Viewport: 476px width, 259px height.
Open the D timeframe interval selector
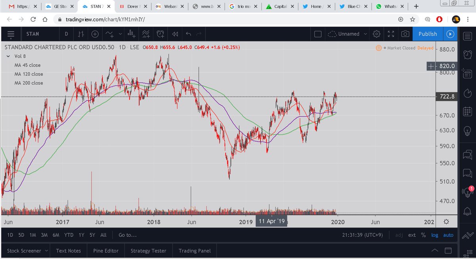[x=66, y=34]
